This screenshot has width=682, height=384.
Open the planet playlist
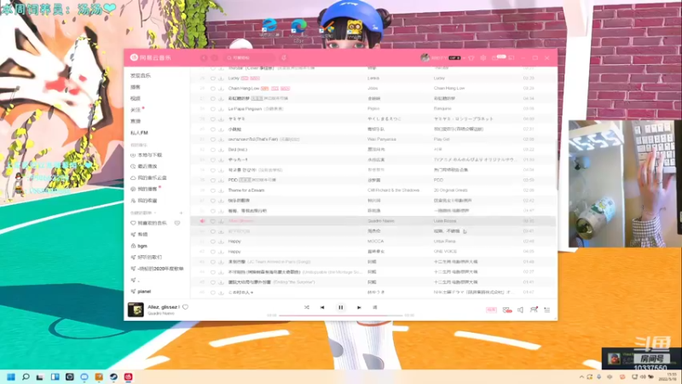tap(144, 291)
